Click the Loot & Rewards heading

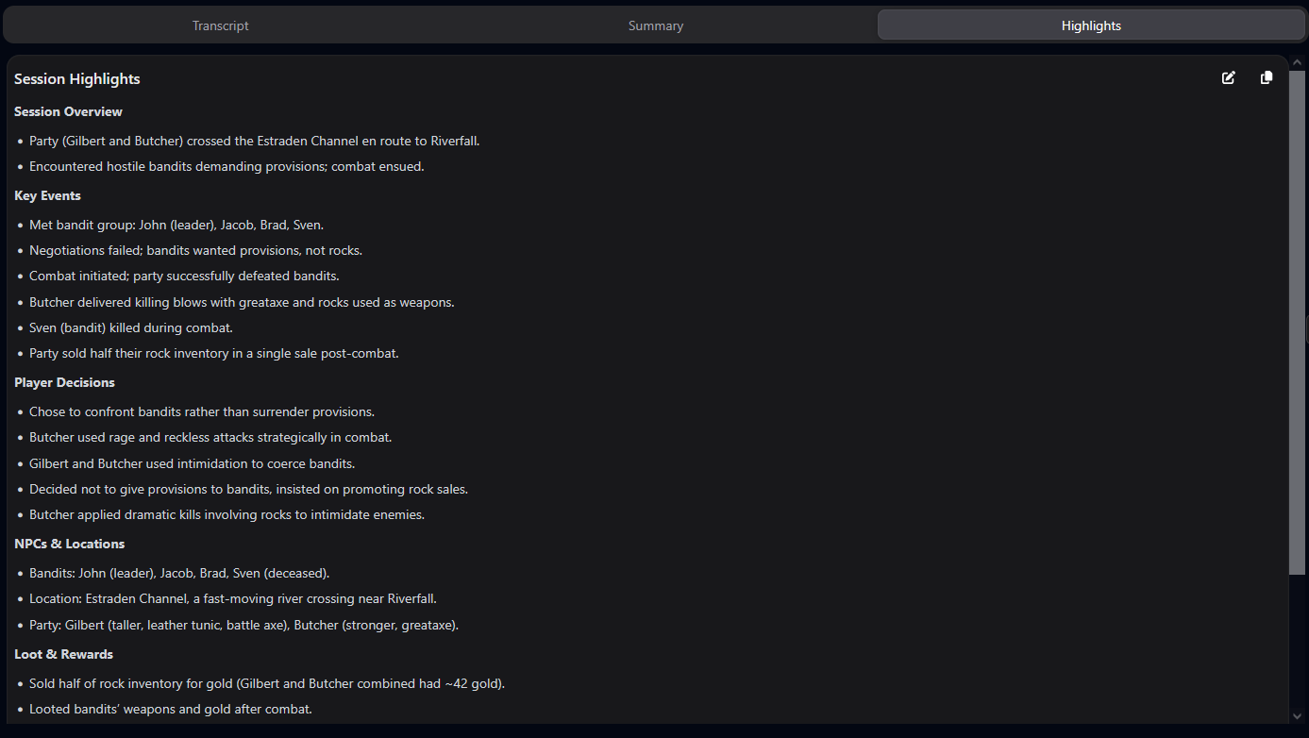(63, 654)
